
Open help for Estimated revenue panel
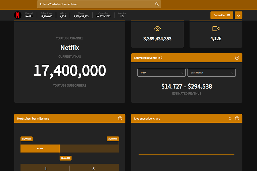click(237, 58)
